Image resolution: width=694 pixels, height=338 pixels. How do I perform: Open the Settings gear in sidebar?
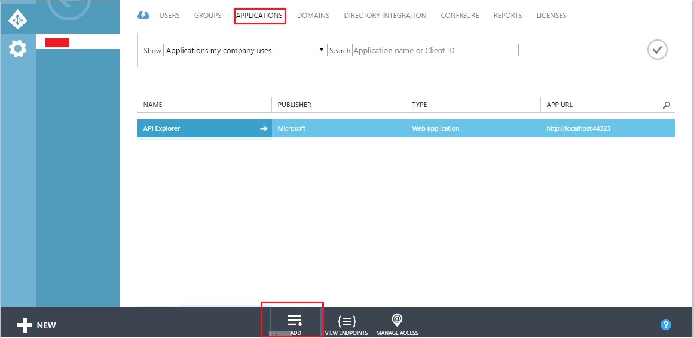pyautogui.click(x=18, y=48)
